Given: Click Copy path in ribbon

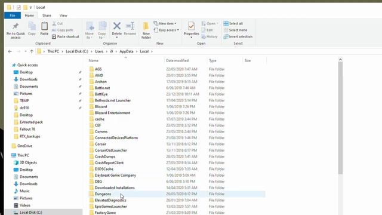Looking at the screenshot, I should (x=62, y=30).
